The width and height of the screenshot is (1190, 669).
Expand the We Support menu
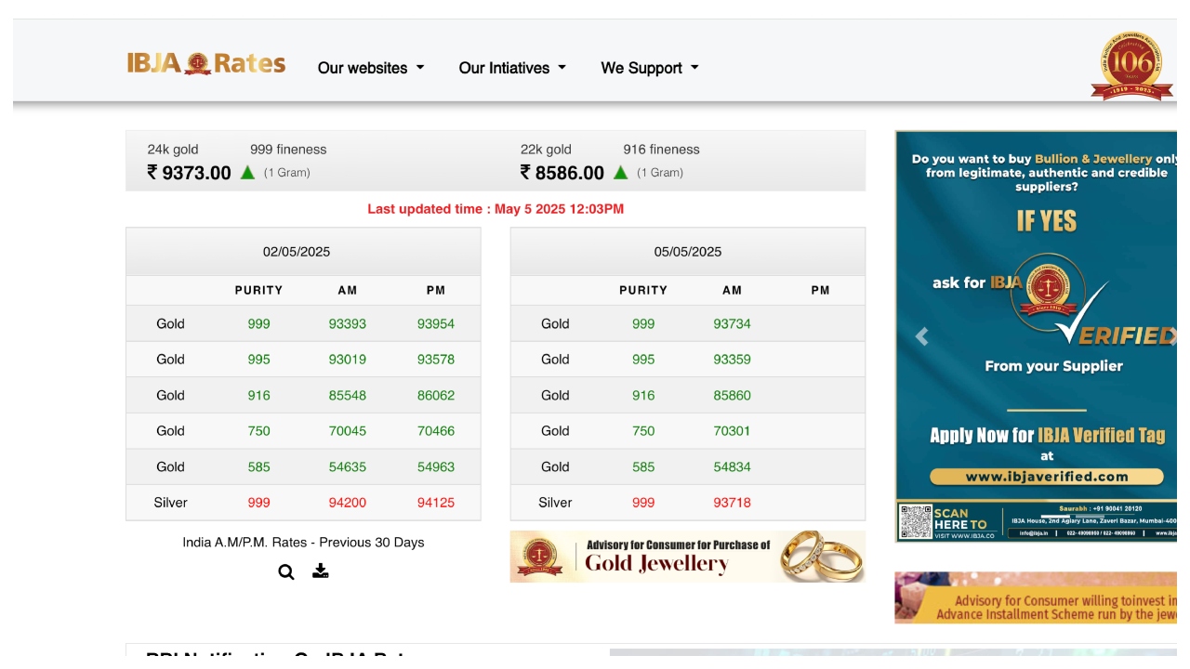(650, 68)
